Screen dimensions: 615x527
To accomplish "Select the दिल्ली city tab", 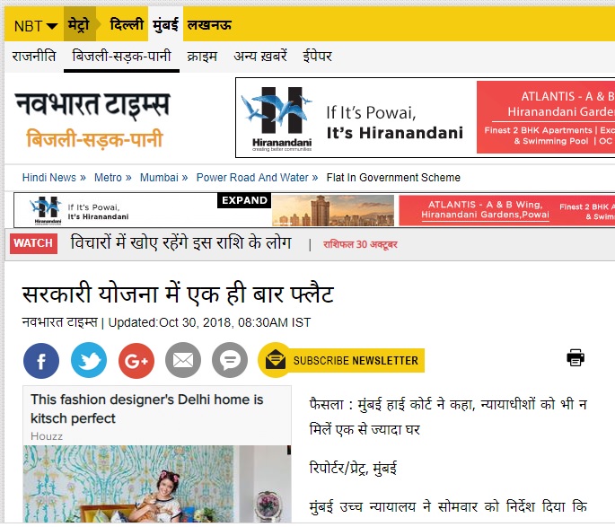I will [x=127, y=25].
